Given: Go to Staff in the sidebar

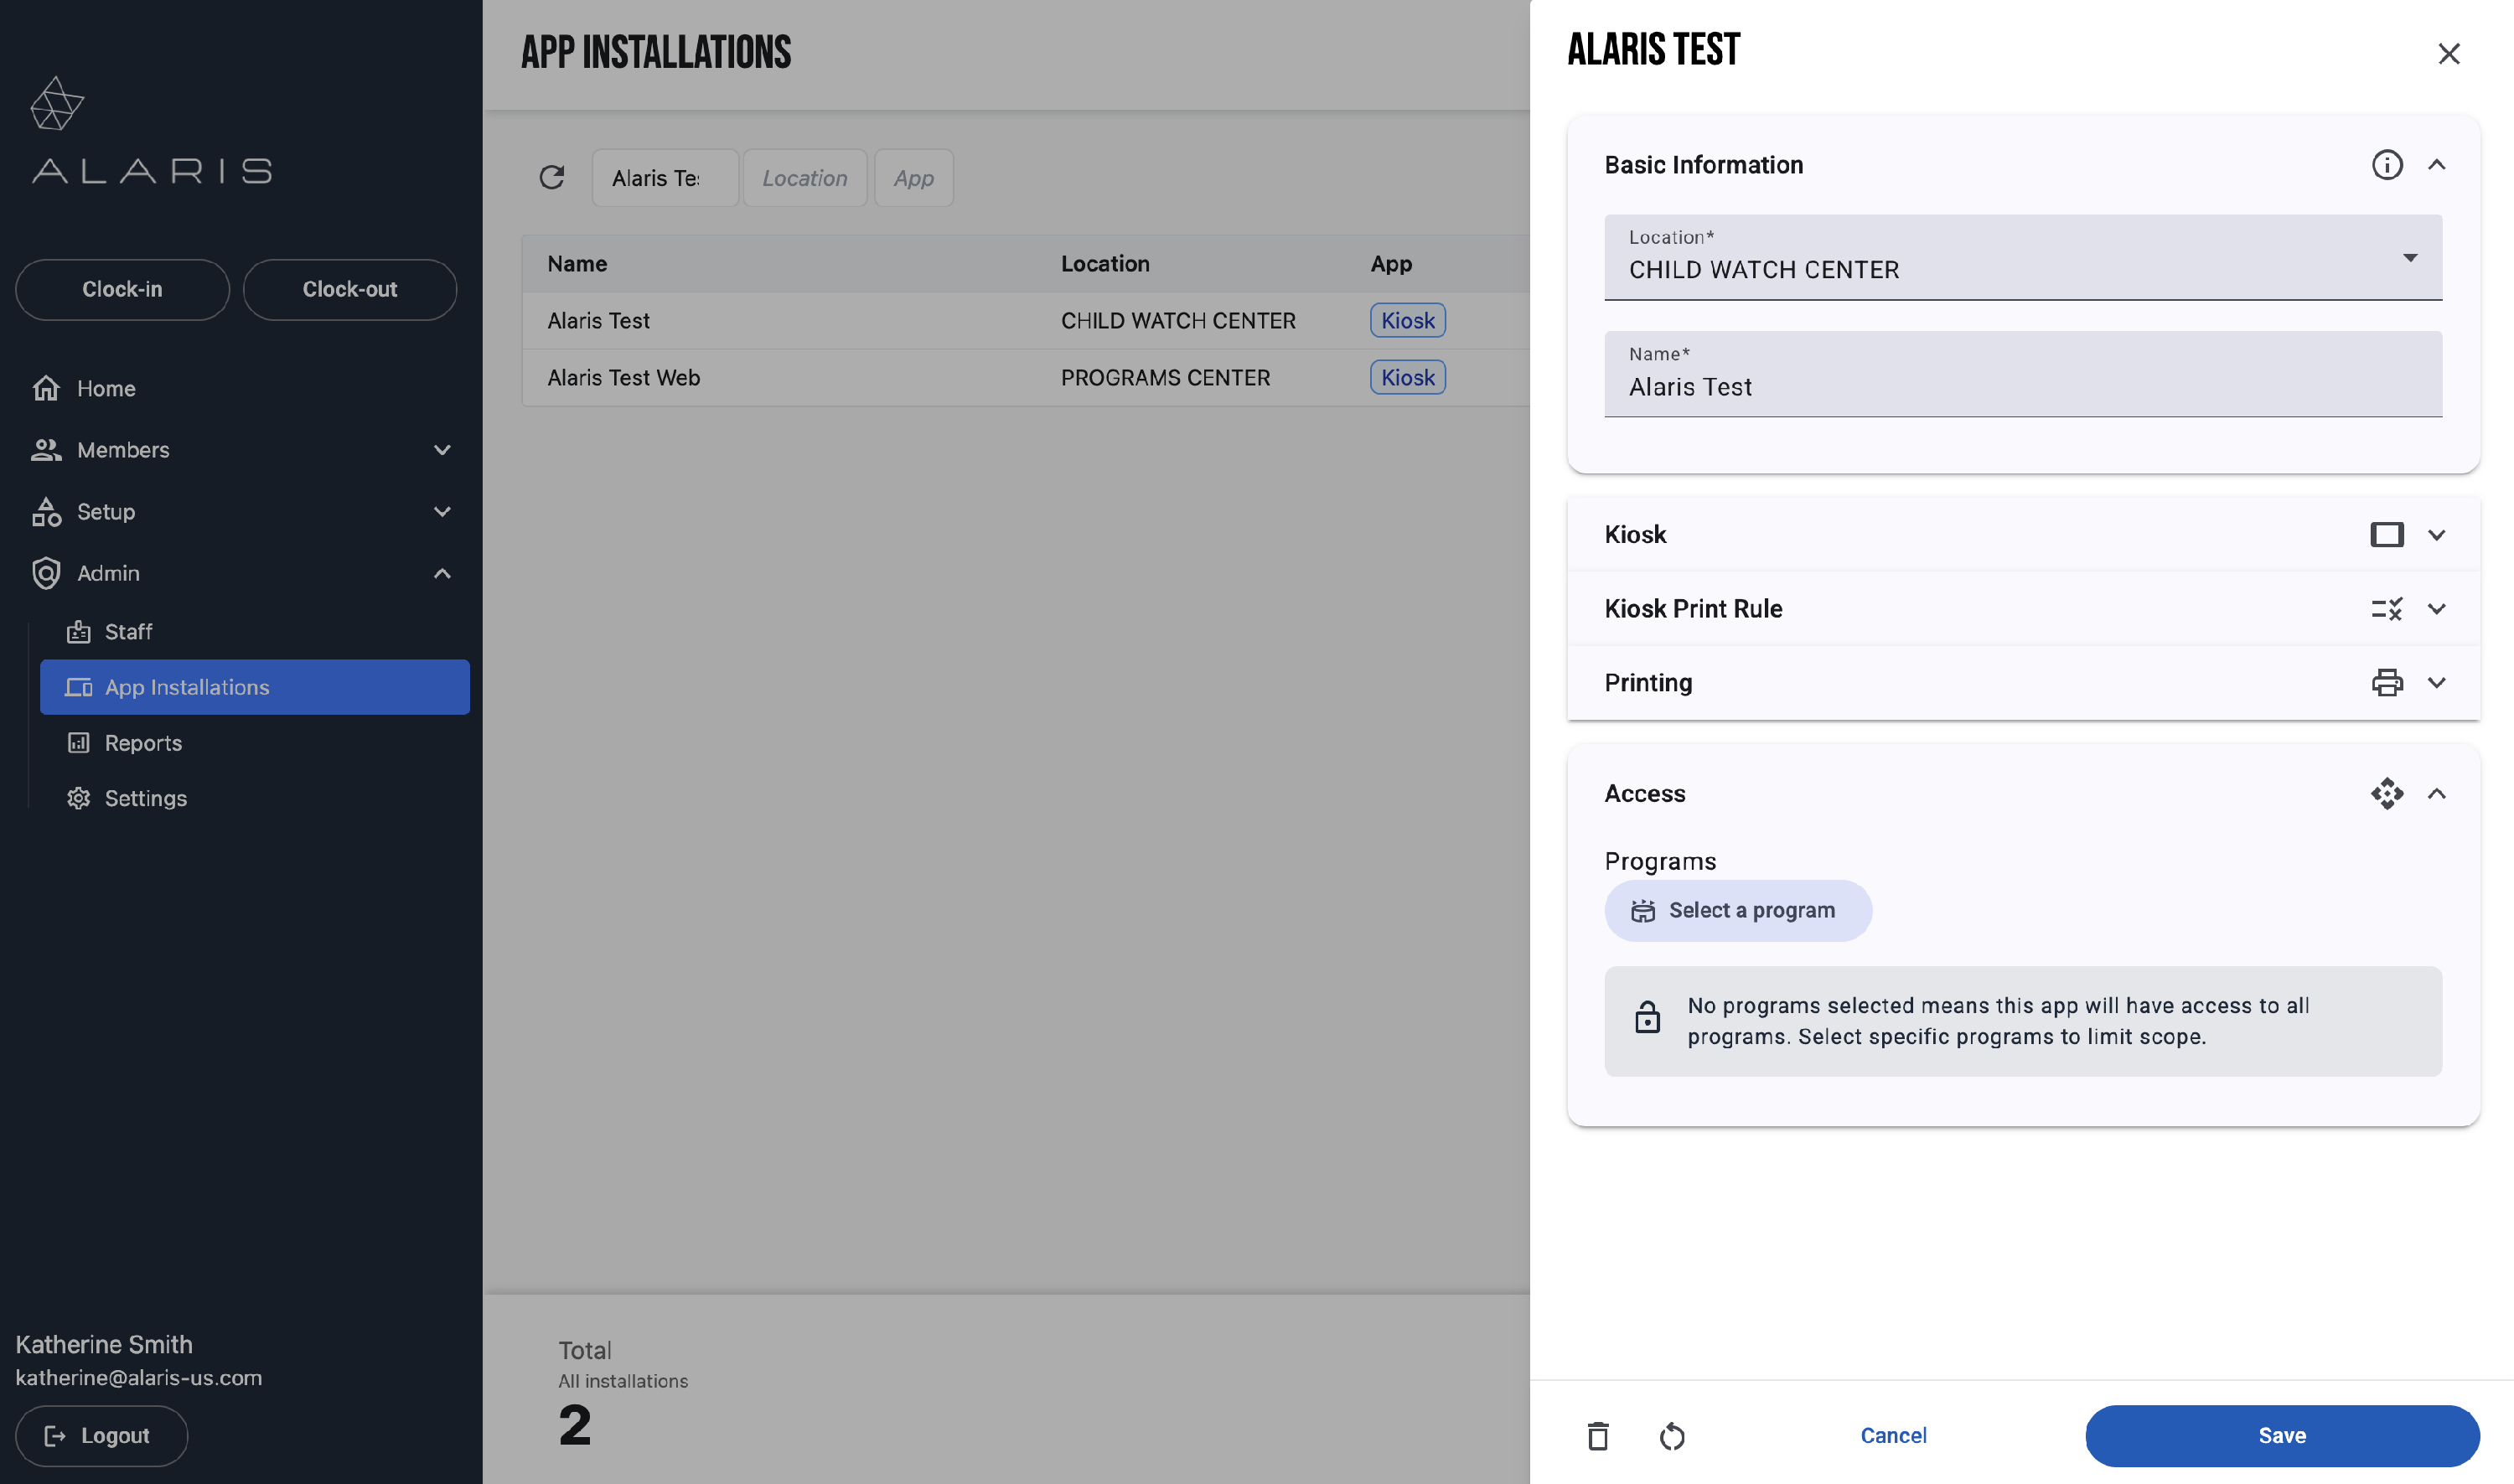Looking at the screenshot, I should 128,632.
